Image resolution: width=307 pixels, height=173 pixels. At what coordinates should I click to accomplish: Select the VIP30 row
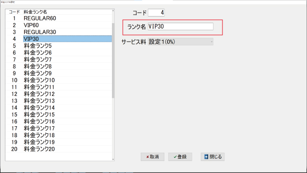pyautogui.click(x=59, y=39)
